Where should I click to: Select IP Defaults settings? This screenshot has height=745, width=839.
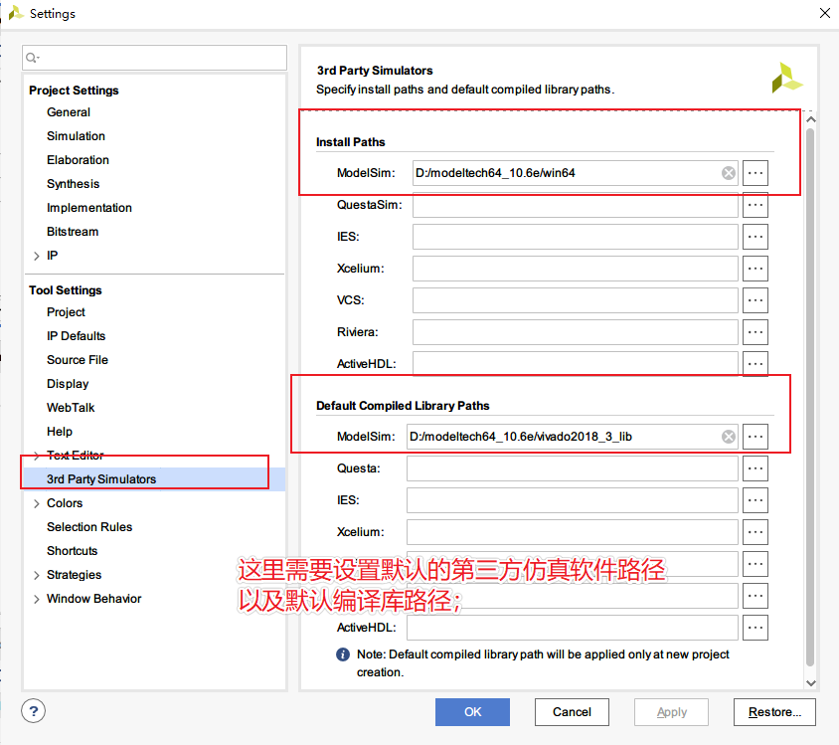76,336
